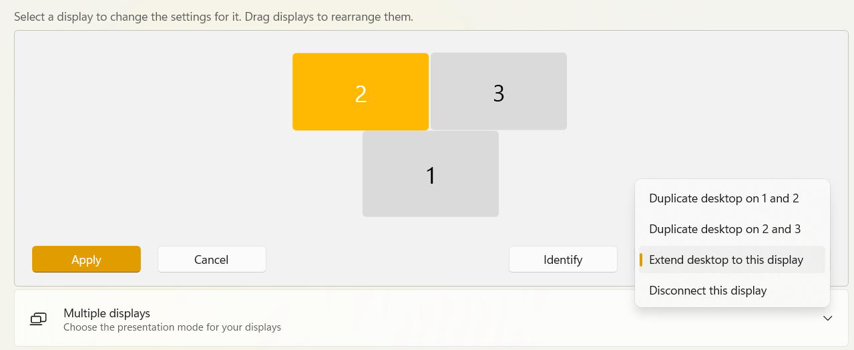Click Identify to show display numbers
The image size is (854, 350).
coord(563,259)
